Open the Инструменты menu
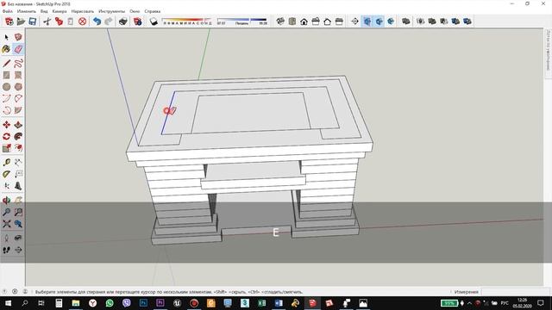The height and width of the screenshot is (310, 552). coord(111,11)
